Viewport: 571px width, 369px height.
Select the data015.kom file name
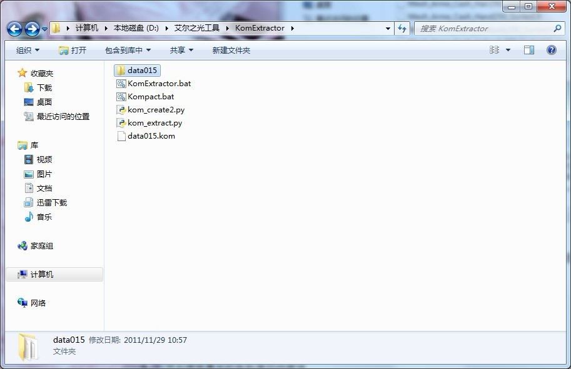tap(151, 136)
